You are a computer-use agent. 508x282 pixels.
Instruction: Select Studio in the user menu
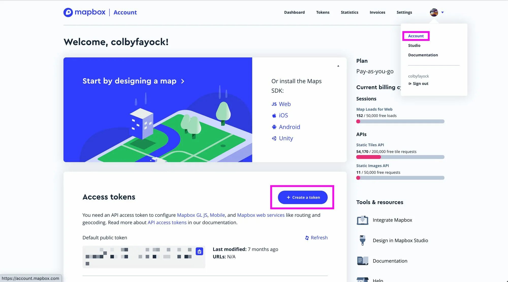click(414, 45)
